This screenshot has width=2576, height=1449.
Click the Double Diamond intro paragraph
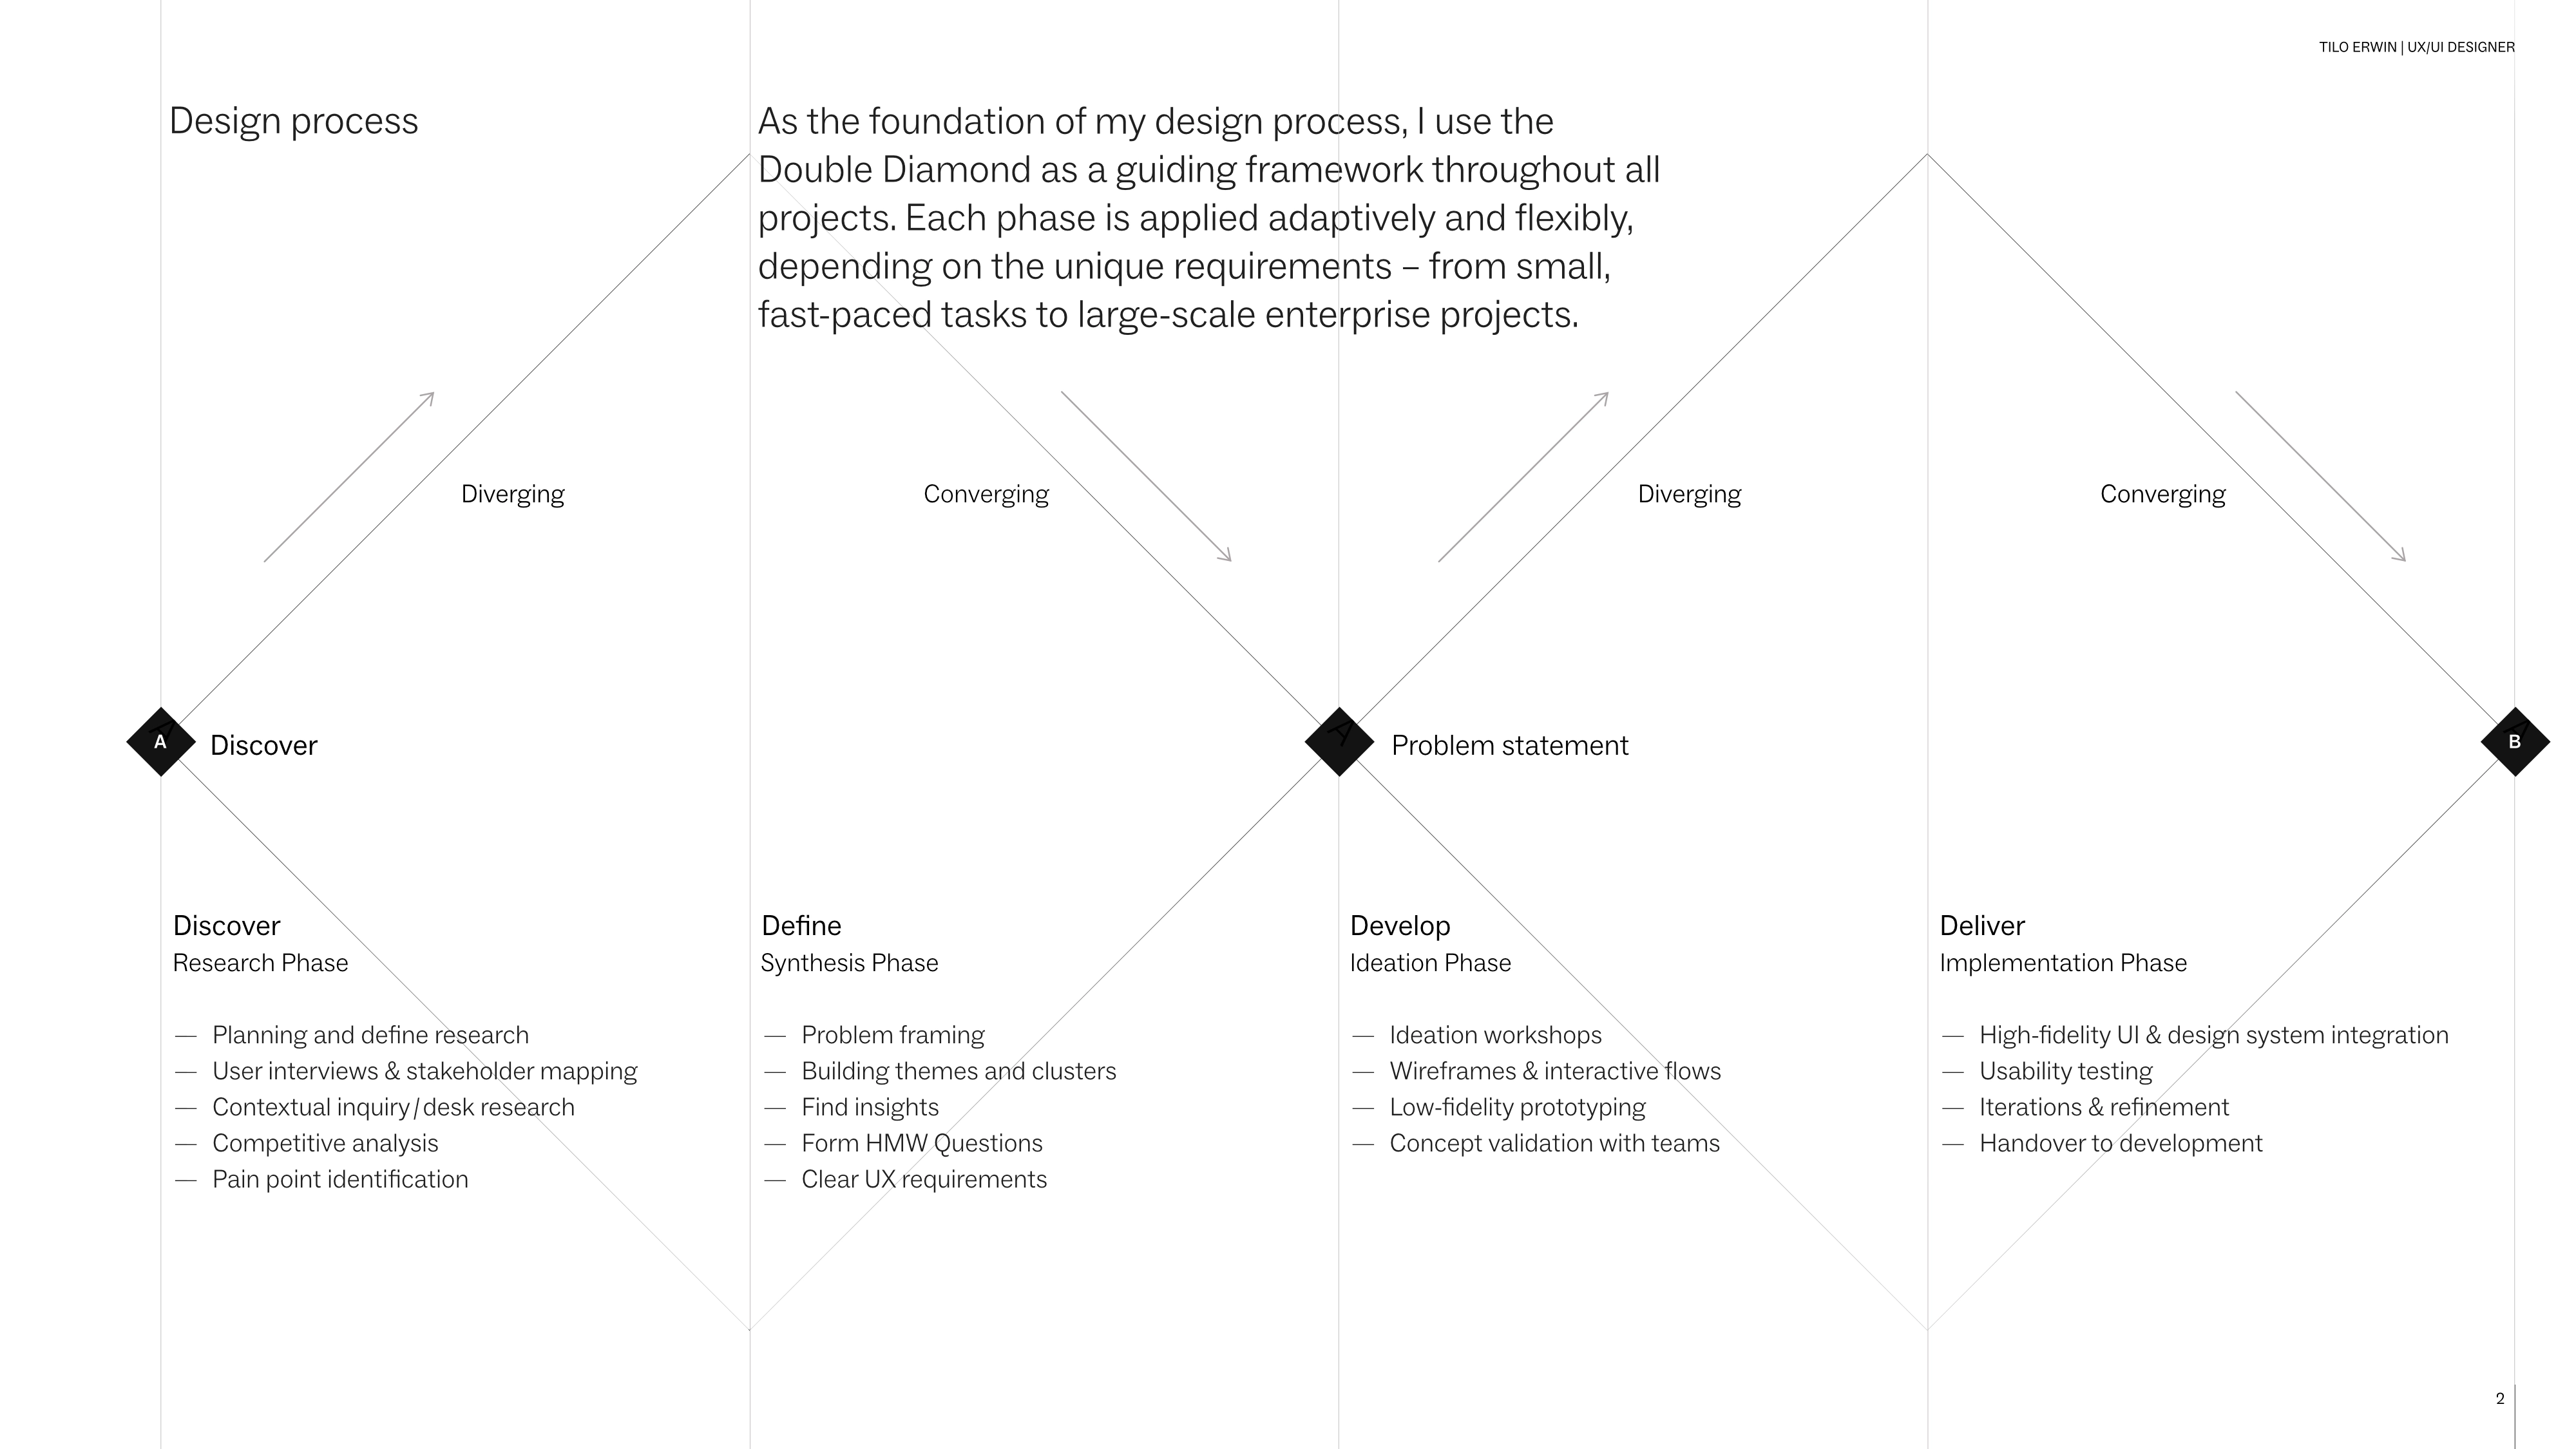pos(1208,218)
